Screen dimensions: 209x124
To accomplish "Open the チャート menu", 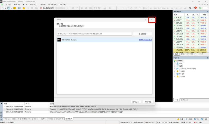I will click(x=33, y=5).
